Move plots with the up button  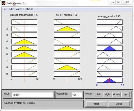point(125,94)
